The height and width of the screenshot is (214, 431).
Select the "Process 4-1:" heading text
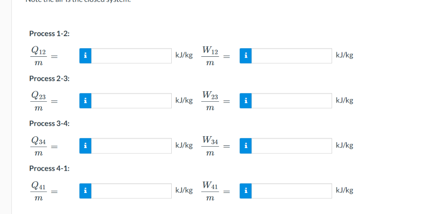click(50, 169)
